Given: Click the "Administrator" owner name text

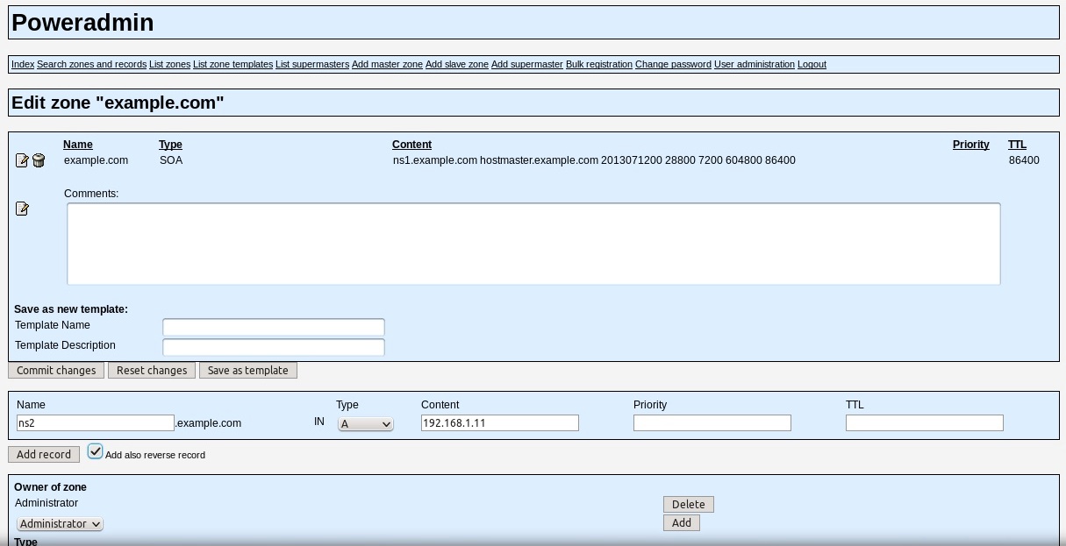Looking at the screenshot, I should tap(47, 503).
